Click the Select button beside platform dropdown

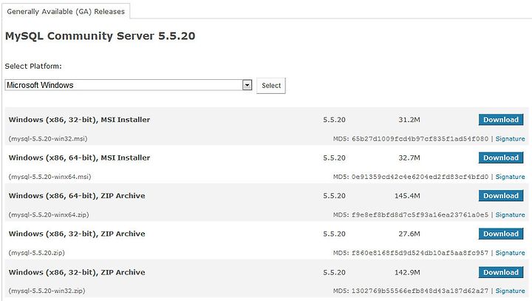tap(271, 86)
